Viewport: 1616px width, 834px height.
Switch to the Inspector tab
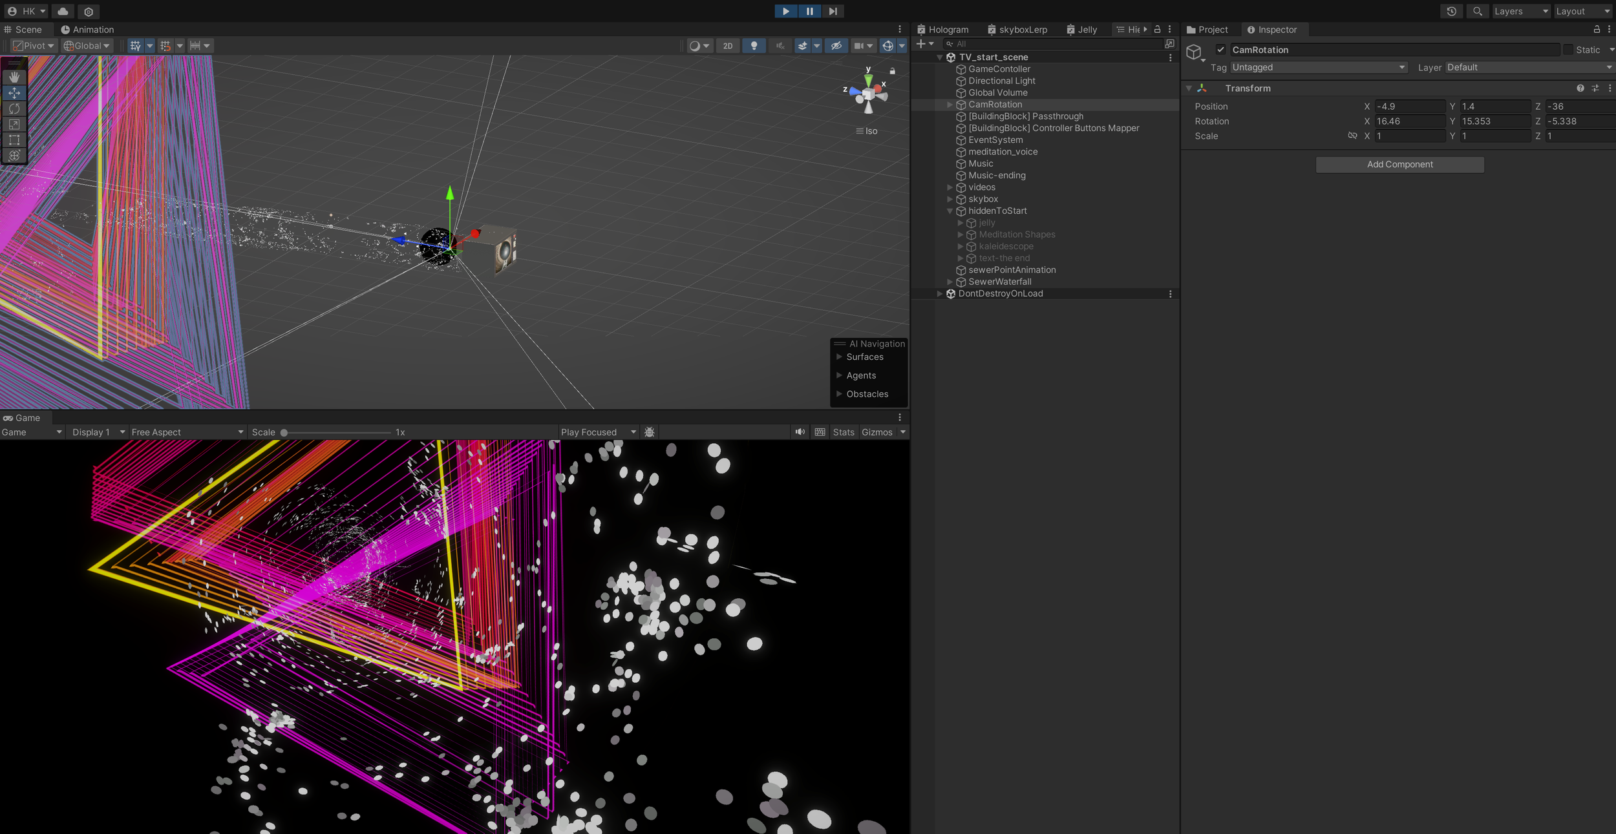pos(1272,29)
